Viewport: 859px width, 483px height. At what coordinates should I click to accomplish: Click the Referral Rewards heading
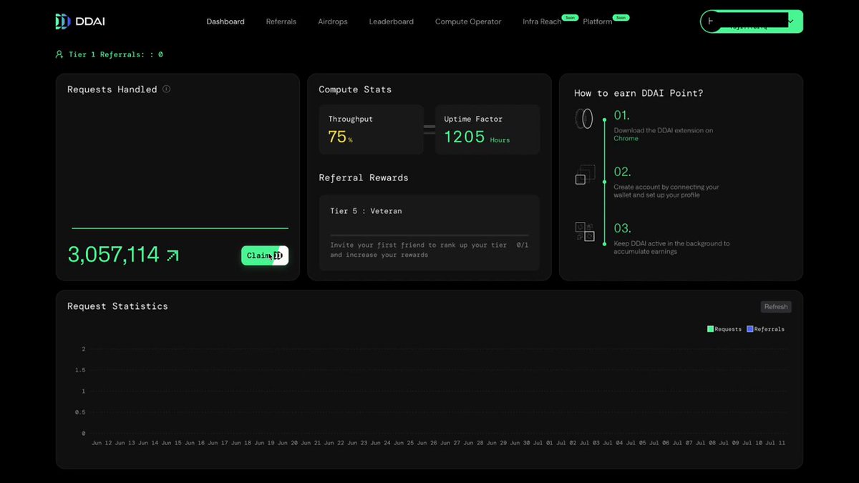click(x=364, y=177)
